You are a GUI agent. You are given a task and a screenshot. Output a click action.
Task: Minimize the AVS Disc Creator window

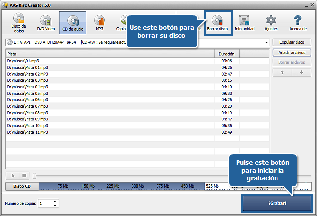[x=306, y=6]
